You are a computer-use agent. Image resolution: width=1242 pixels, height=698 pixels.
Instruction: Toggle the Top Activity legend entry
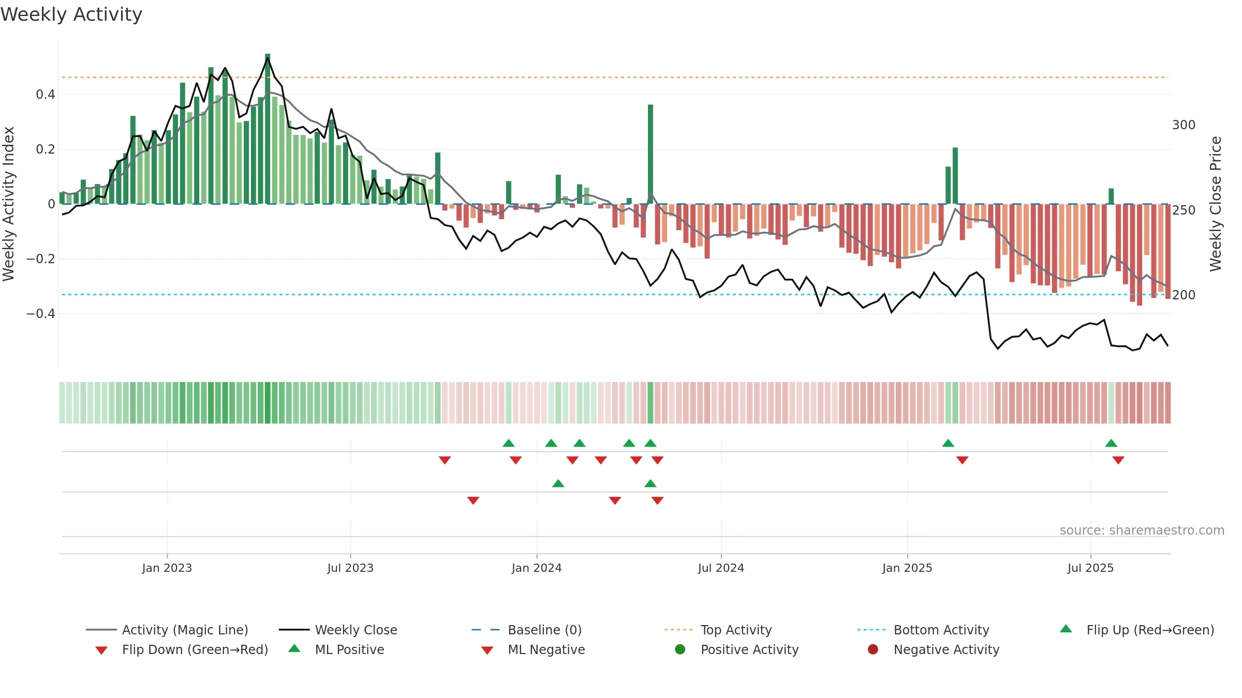pos(718,630)
